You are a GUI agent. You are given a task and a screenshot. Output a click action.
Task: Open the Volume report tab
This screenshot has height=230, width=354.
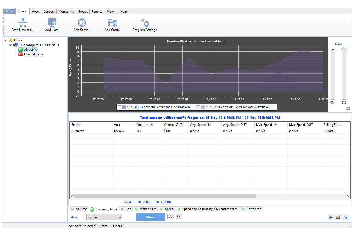[79, 209]
